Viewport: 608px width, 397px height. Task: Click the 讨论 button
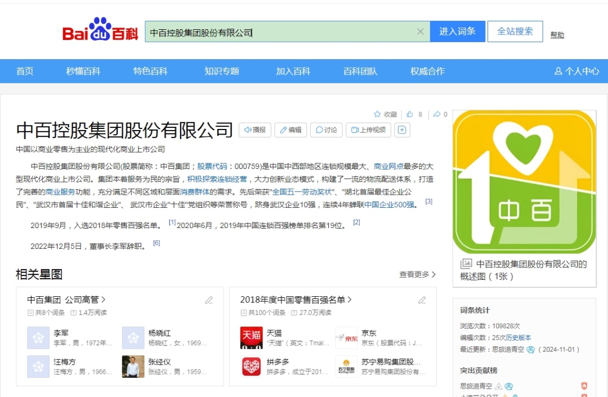[x=327, y=130]
